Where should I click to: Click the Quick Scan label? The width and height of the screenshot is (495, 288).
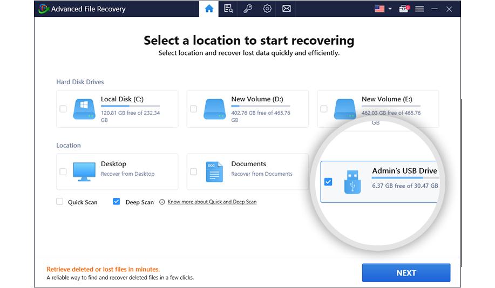[x=83, y=202]
